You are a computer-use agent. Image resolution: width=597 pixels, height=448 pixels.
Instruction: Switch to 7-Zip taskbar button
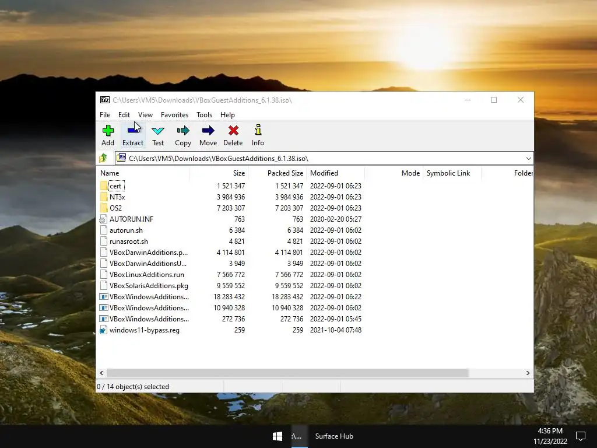(299, 436)
